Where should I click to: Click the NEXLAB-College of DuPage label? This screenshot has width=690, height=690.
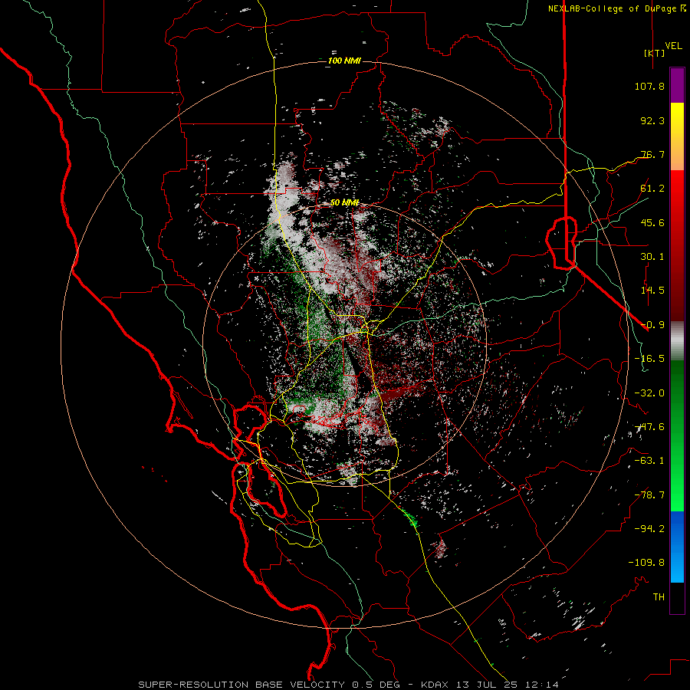tap(617, 8)
